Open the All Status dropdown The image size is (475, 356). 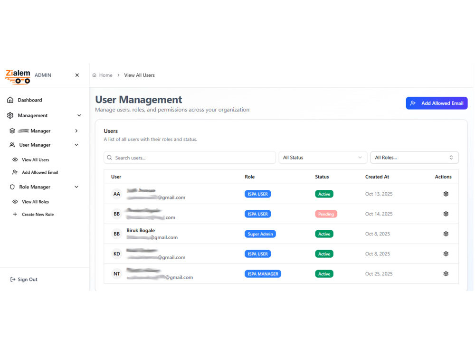point(323,158)
